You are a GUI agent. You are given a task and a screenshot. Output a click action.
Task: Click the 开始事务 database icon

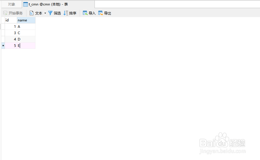5,13
